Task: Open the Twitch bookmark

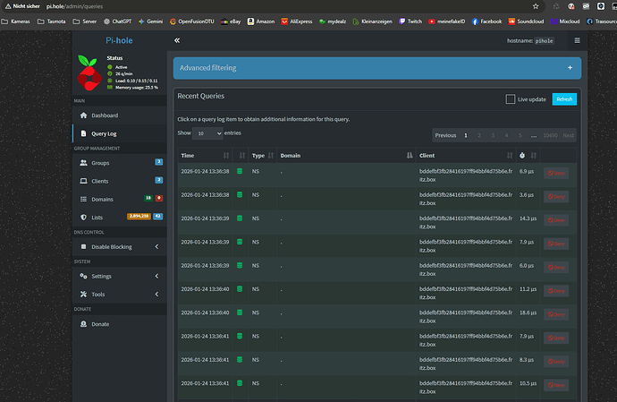Action: pos(410,21)
